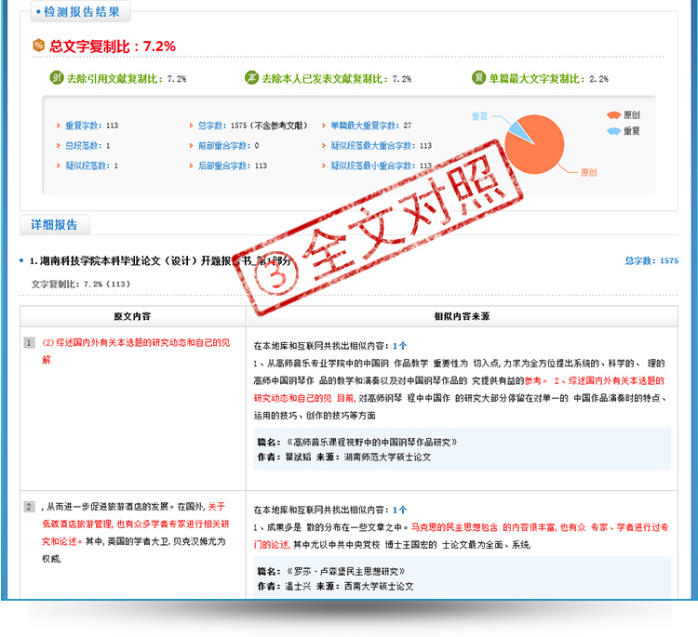Click the 1个 similar content count in first row
Image resolution: width=698 pixels, height=637 pixels.
(x=400, y=346)
